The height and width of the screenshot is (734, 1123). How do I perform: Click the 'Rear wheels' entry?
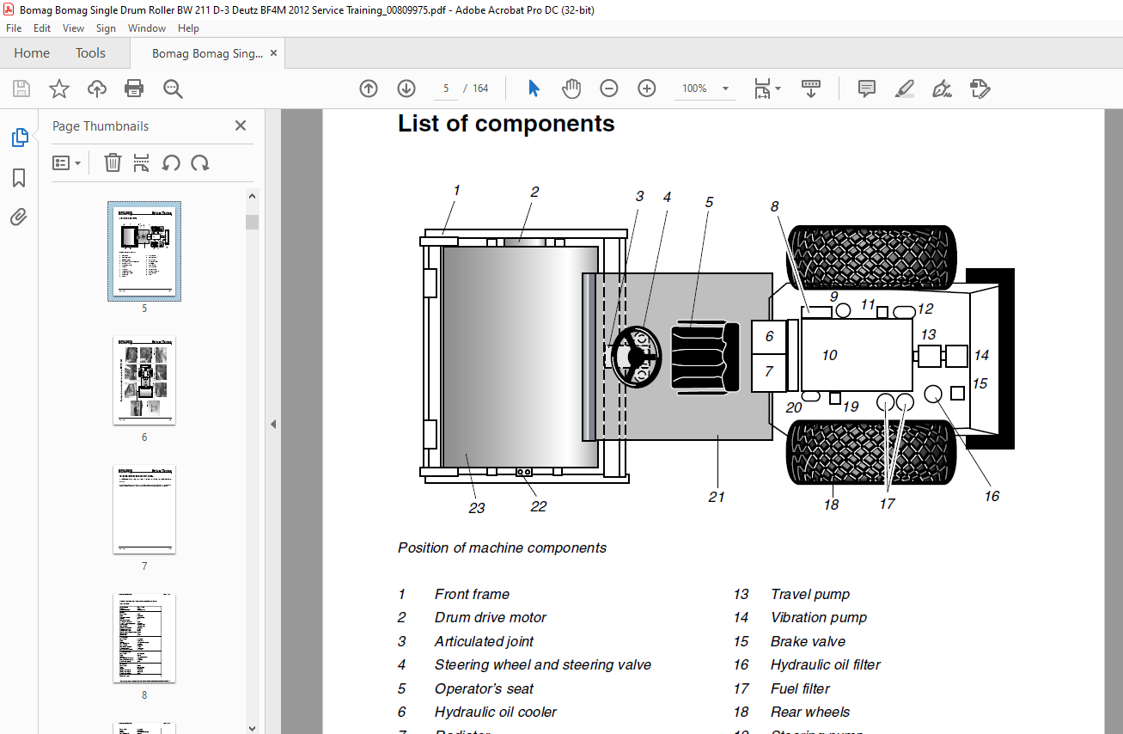pos(810,713)
